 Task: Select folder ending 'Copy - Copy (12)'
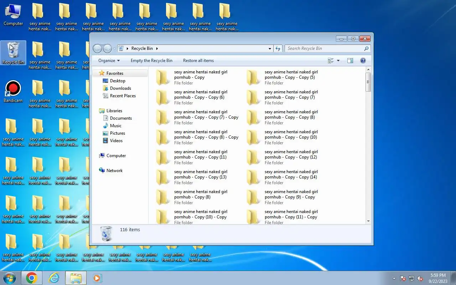coord(289,157)
